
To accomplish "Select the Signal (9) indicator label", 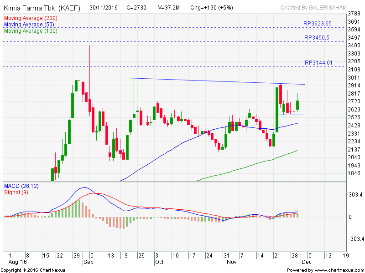I will click(x=16, y=192).
